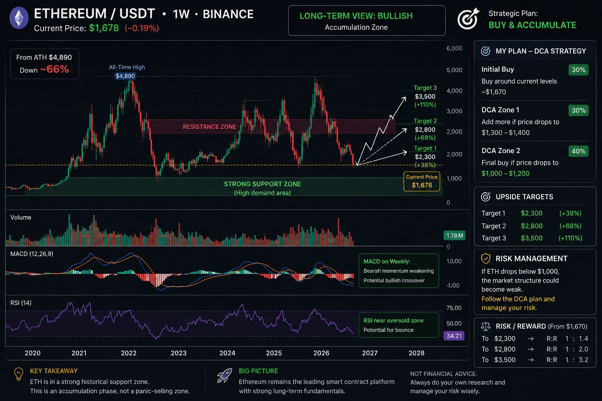Screen dimensions: 602x401
Task: Click the (+68%) value in UPSIDE TARGETS
Action: [570, 226]
